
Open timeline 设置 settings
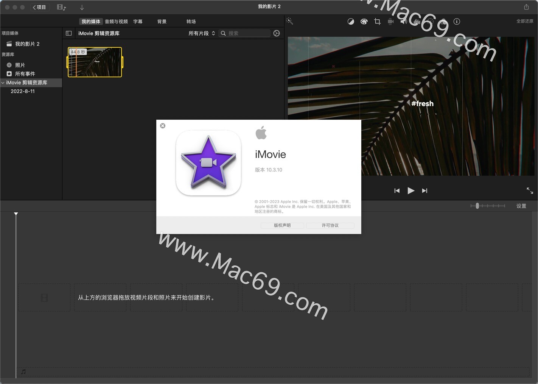coord(521,206)
